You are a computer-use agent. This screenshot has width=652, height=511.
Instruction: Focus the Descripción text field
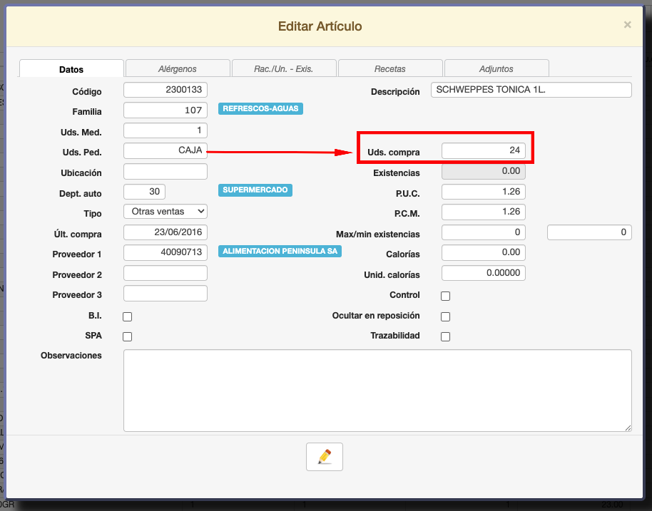[x=531, y=90]
